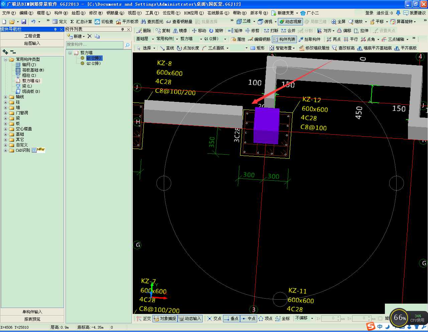Click the 单构件输入 button
428x332 pixels.
click(x=32, y=312)
